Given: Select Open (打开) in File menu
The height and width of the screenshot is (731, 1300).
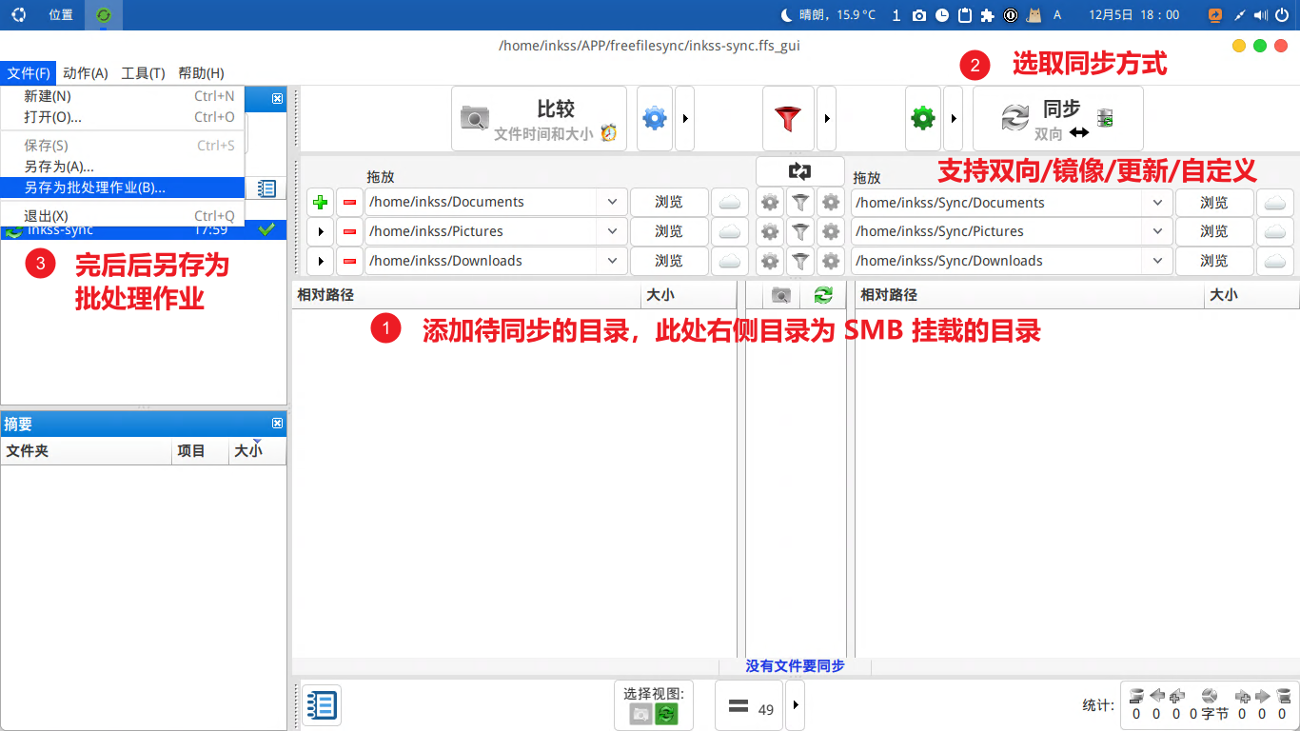Looking at the screenshot, I should [123, 117].
